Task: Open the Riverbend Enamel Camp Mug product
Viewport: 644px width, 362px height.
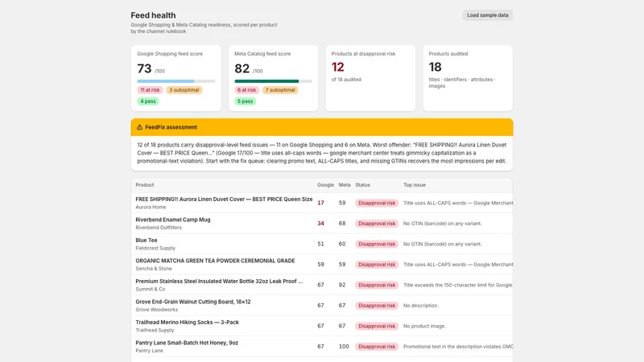Action: 173,220
